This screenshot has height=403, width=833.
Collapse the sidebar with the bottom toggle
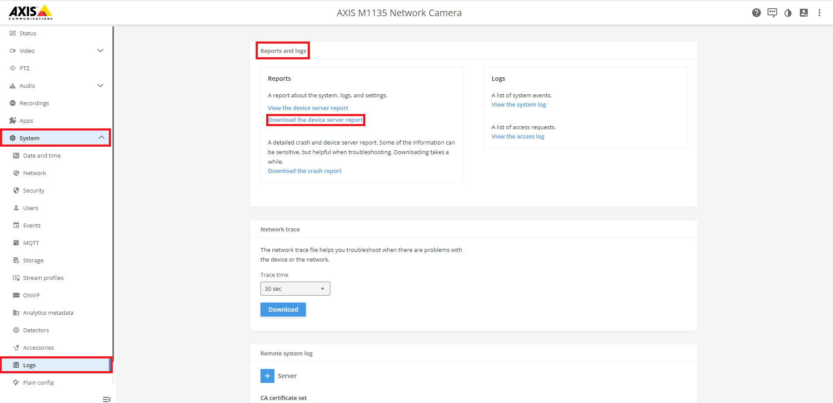[107, 399]
